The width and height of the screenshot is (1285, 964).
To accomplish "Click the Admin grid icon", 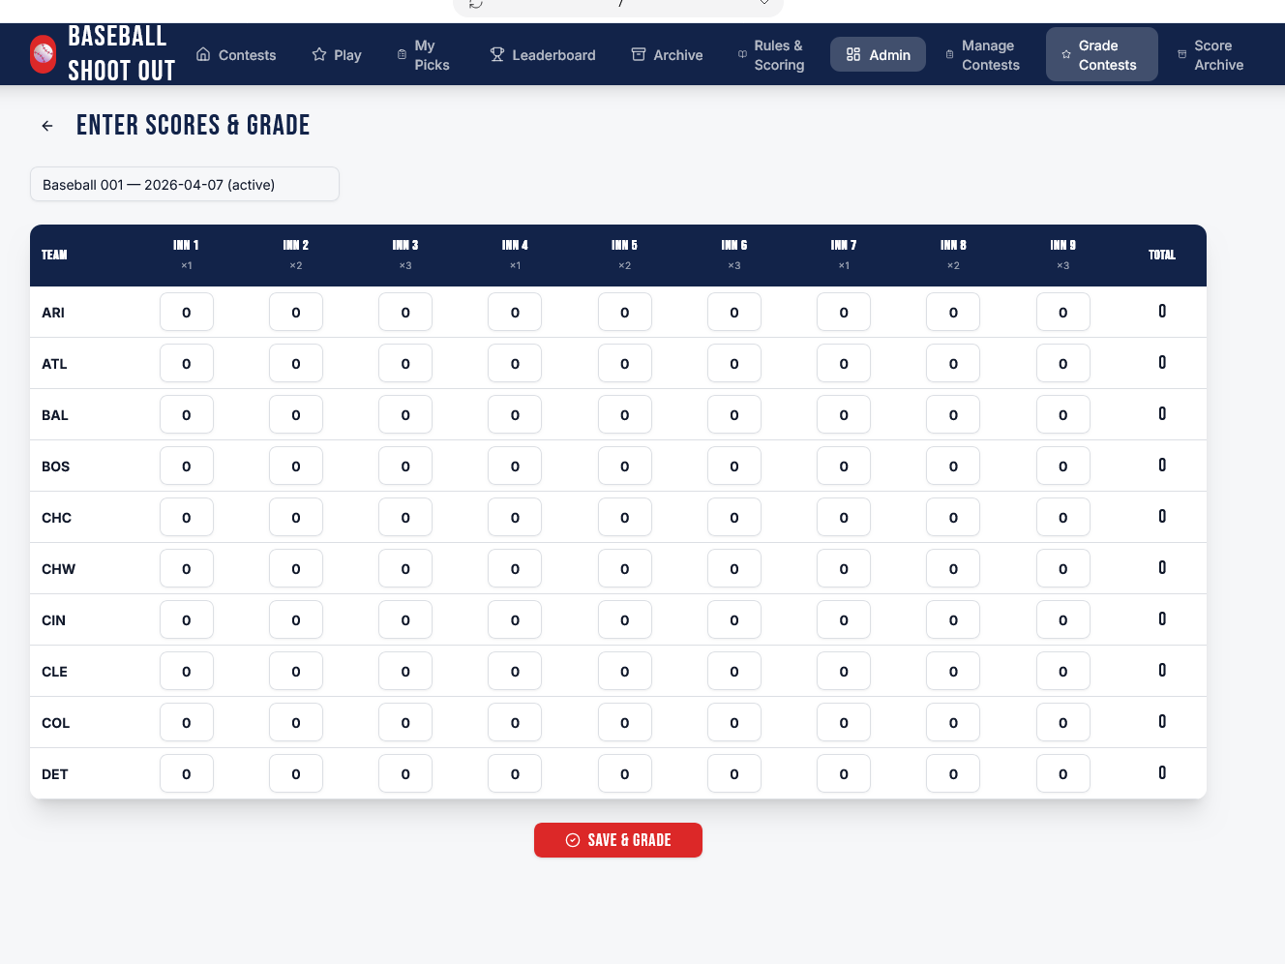I will [x=853, y=54].
